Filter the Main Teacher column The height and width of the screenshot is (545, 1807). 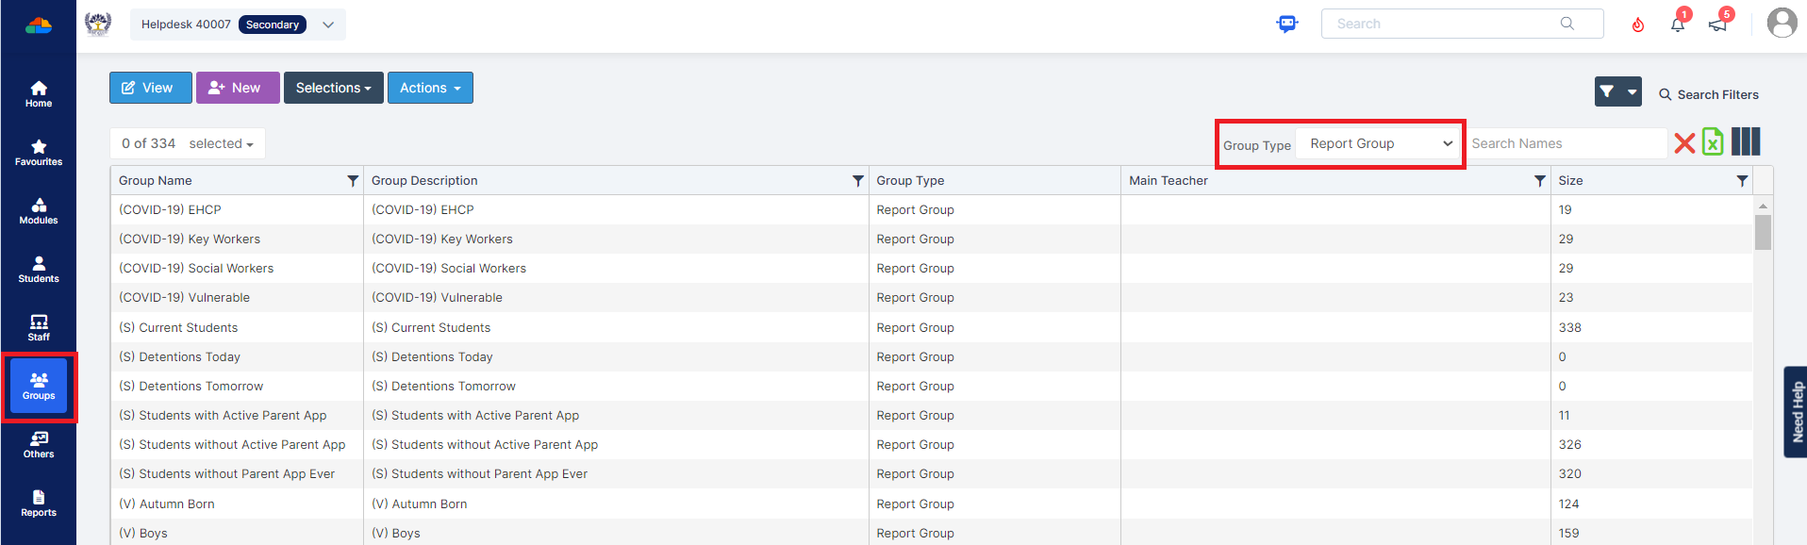1540,180
